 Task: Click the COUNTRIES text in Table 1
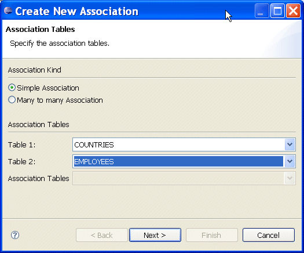click(x=94, y=144)
